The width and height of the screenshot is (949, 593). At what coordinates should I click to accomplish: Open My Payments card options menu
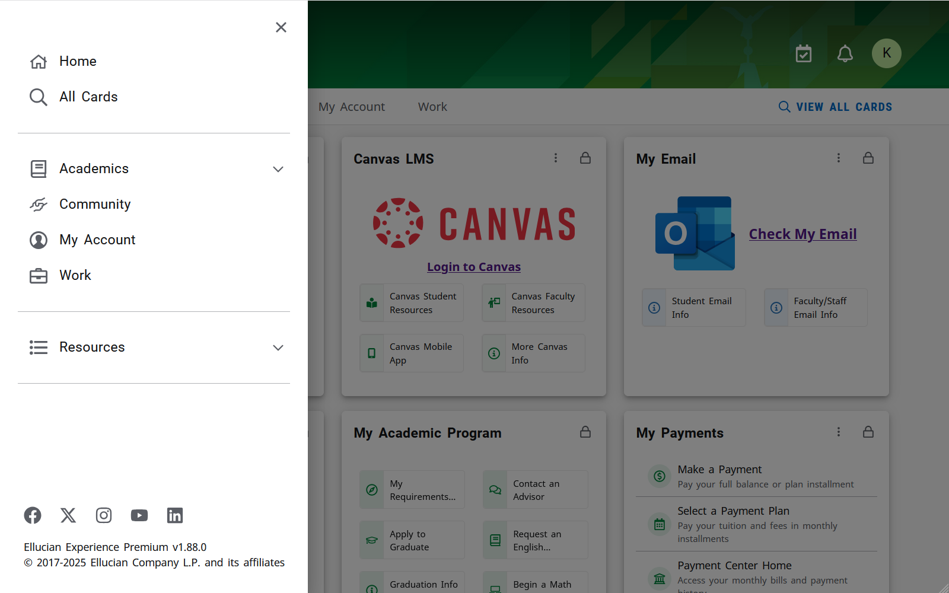point(839,432)
